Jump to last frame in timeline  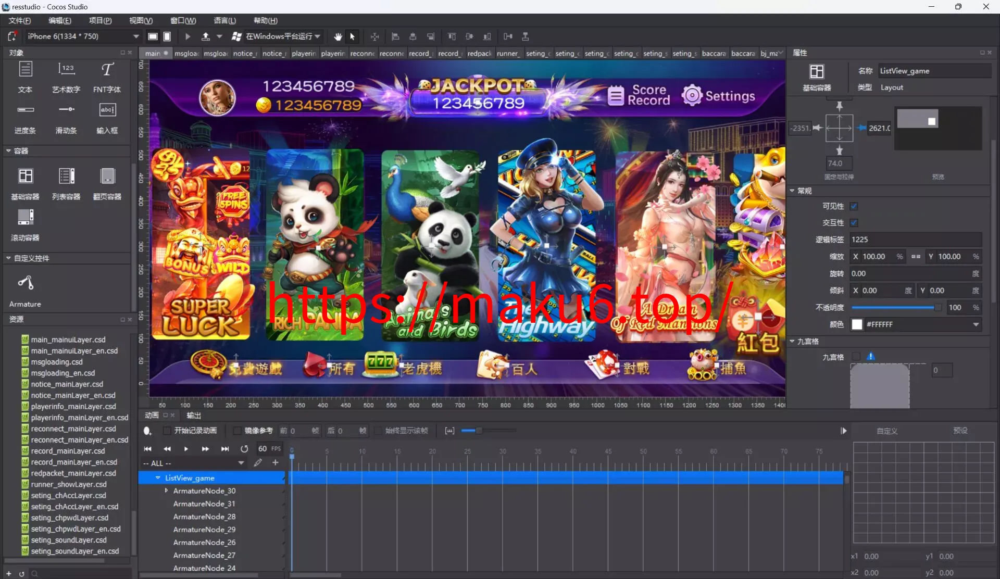click(224, 449)
